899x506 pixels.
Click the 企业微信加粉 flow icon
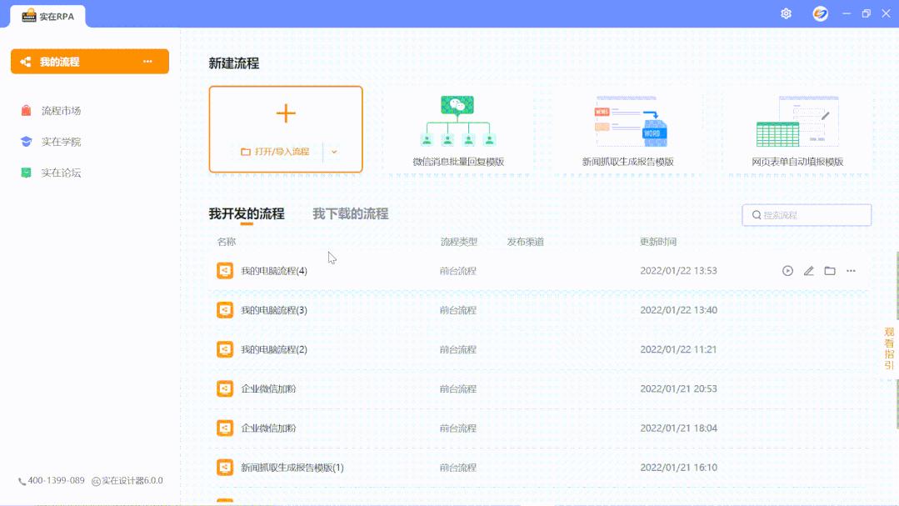click(x=224, y=388)
